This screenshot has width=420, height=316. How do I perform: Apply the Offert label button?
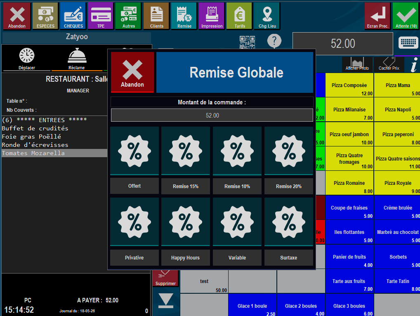[x=134, y=186]
